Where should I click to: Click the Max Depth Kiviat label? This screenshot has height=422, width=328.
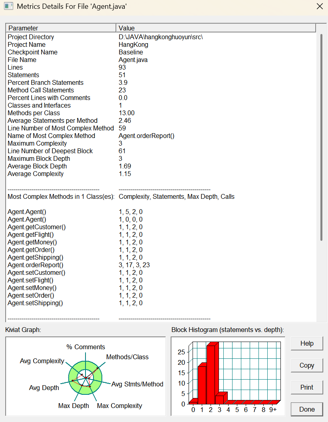(74, 406)
